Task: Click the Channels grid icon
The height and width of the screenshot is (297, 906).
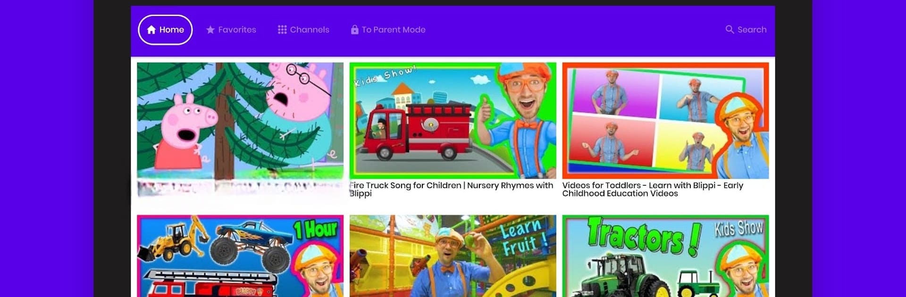Action: (282, 30)
